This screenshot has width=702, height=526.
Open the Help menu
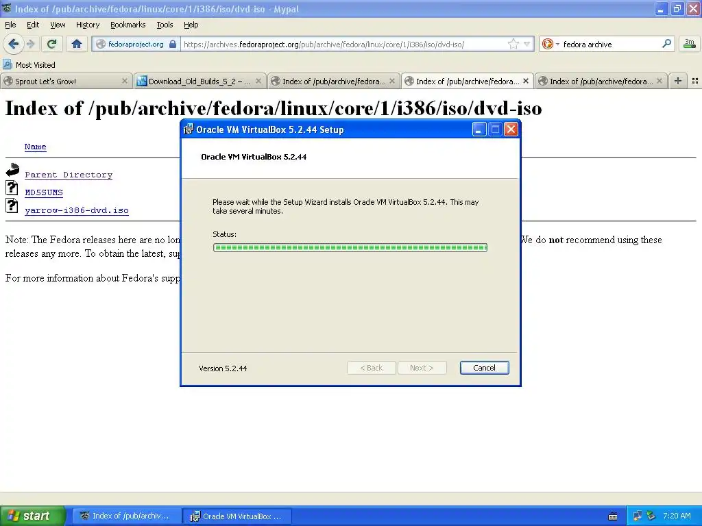coord(191,25)
